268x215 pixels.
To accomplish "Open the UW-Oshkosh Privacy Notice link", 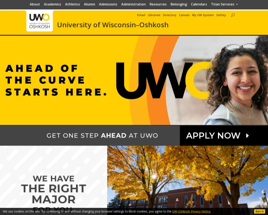I will 192,211.
